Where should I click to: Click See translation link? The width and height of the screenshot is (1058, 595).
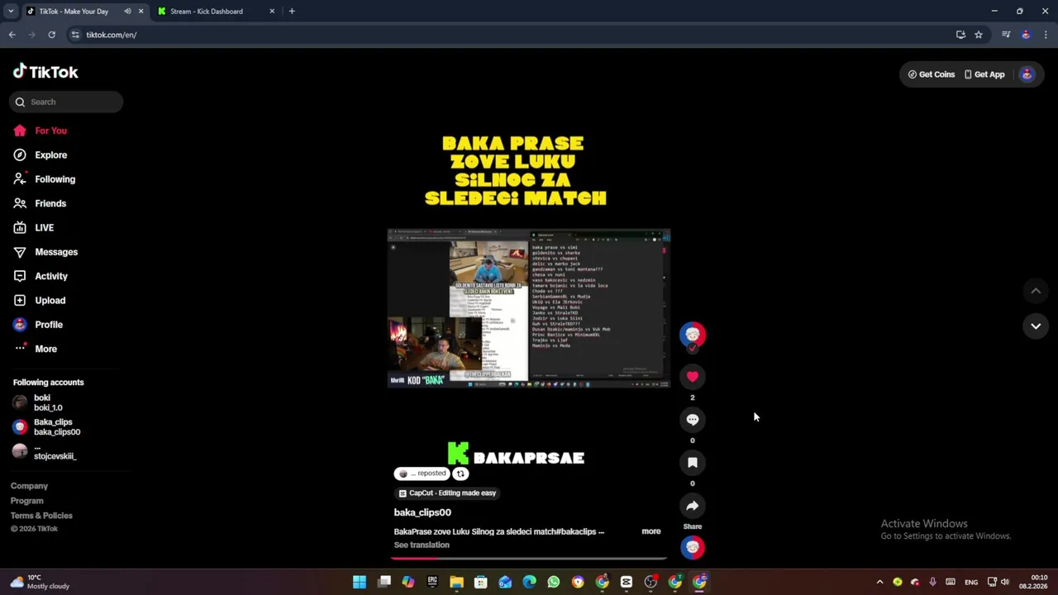coord(422,545)
